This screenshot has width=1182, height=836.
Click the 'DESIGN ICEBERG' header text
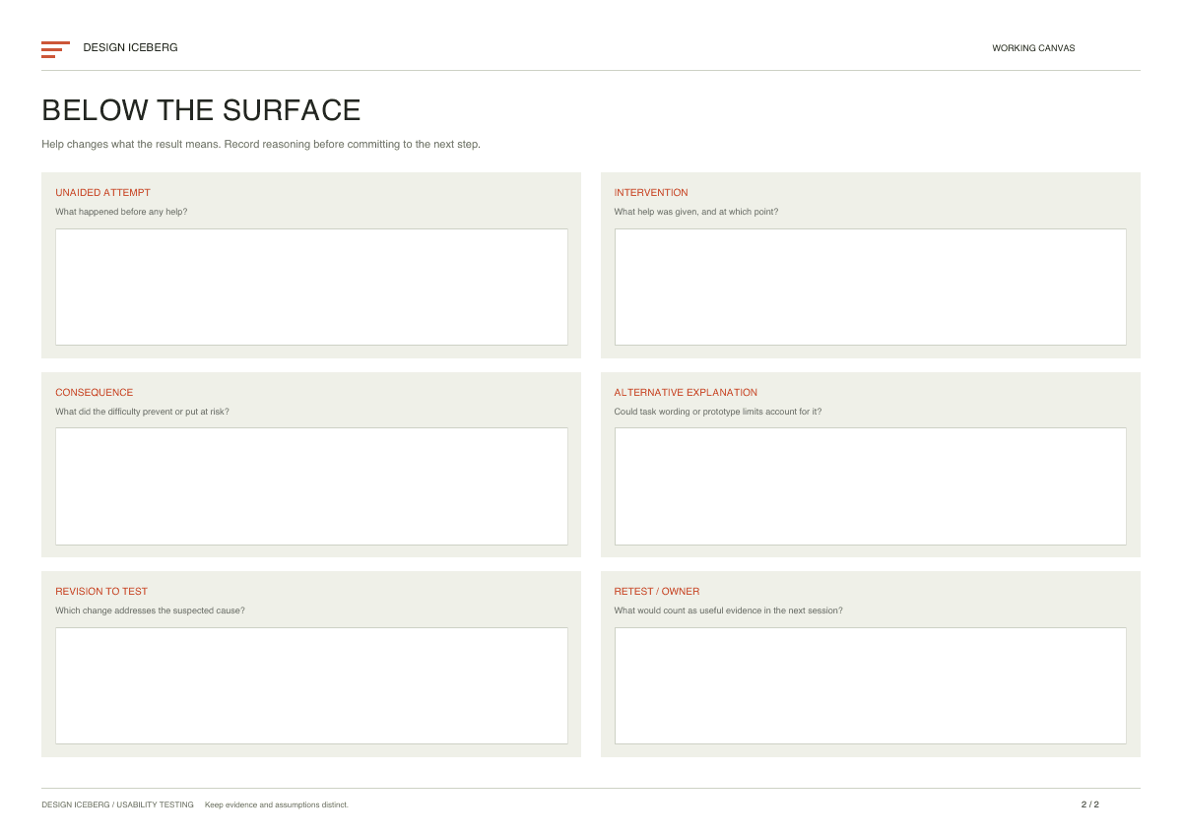point(130,47)
